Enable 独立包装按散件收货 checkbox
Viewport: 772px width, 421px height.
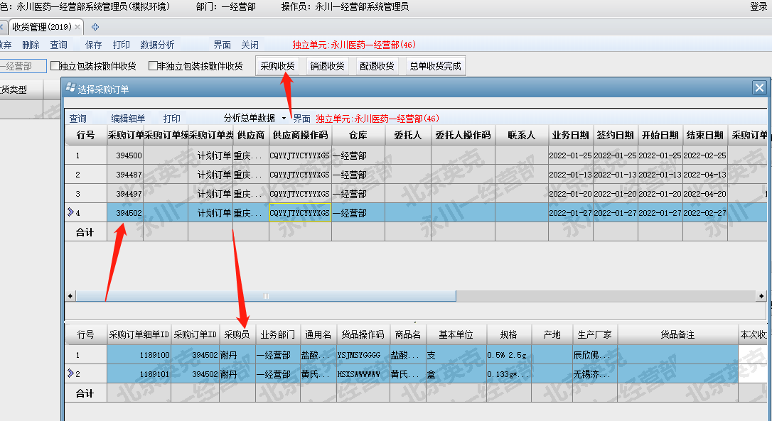(x=55, y=66)
